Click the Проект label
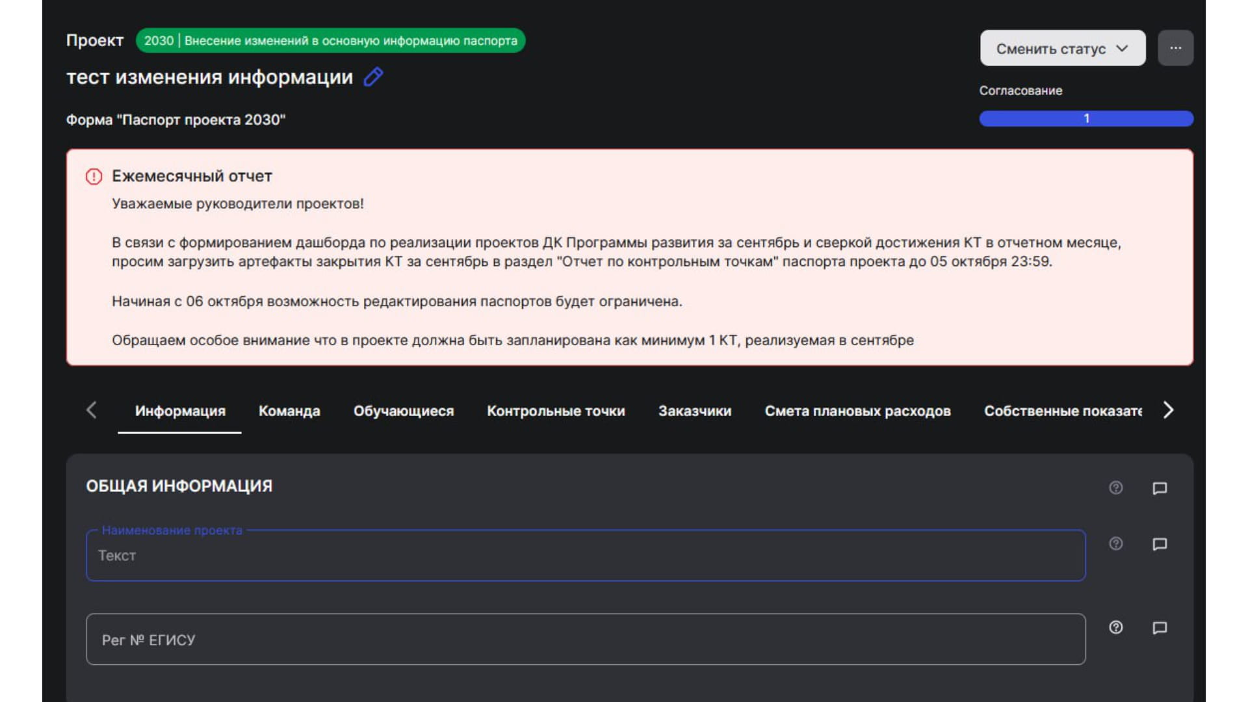The image size is (1248, 702). tap(95, 40)
